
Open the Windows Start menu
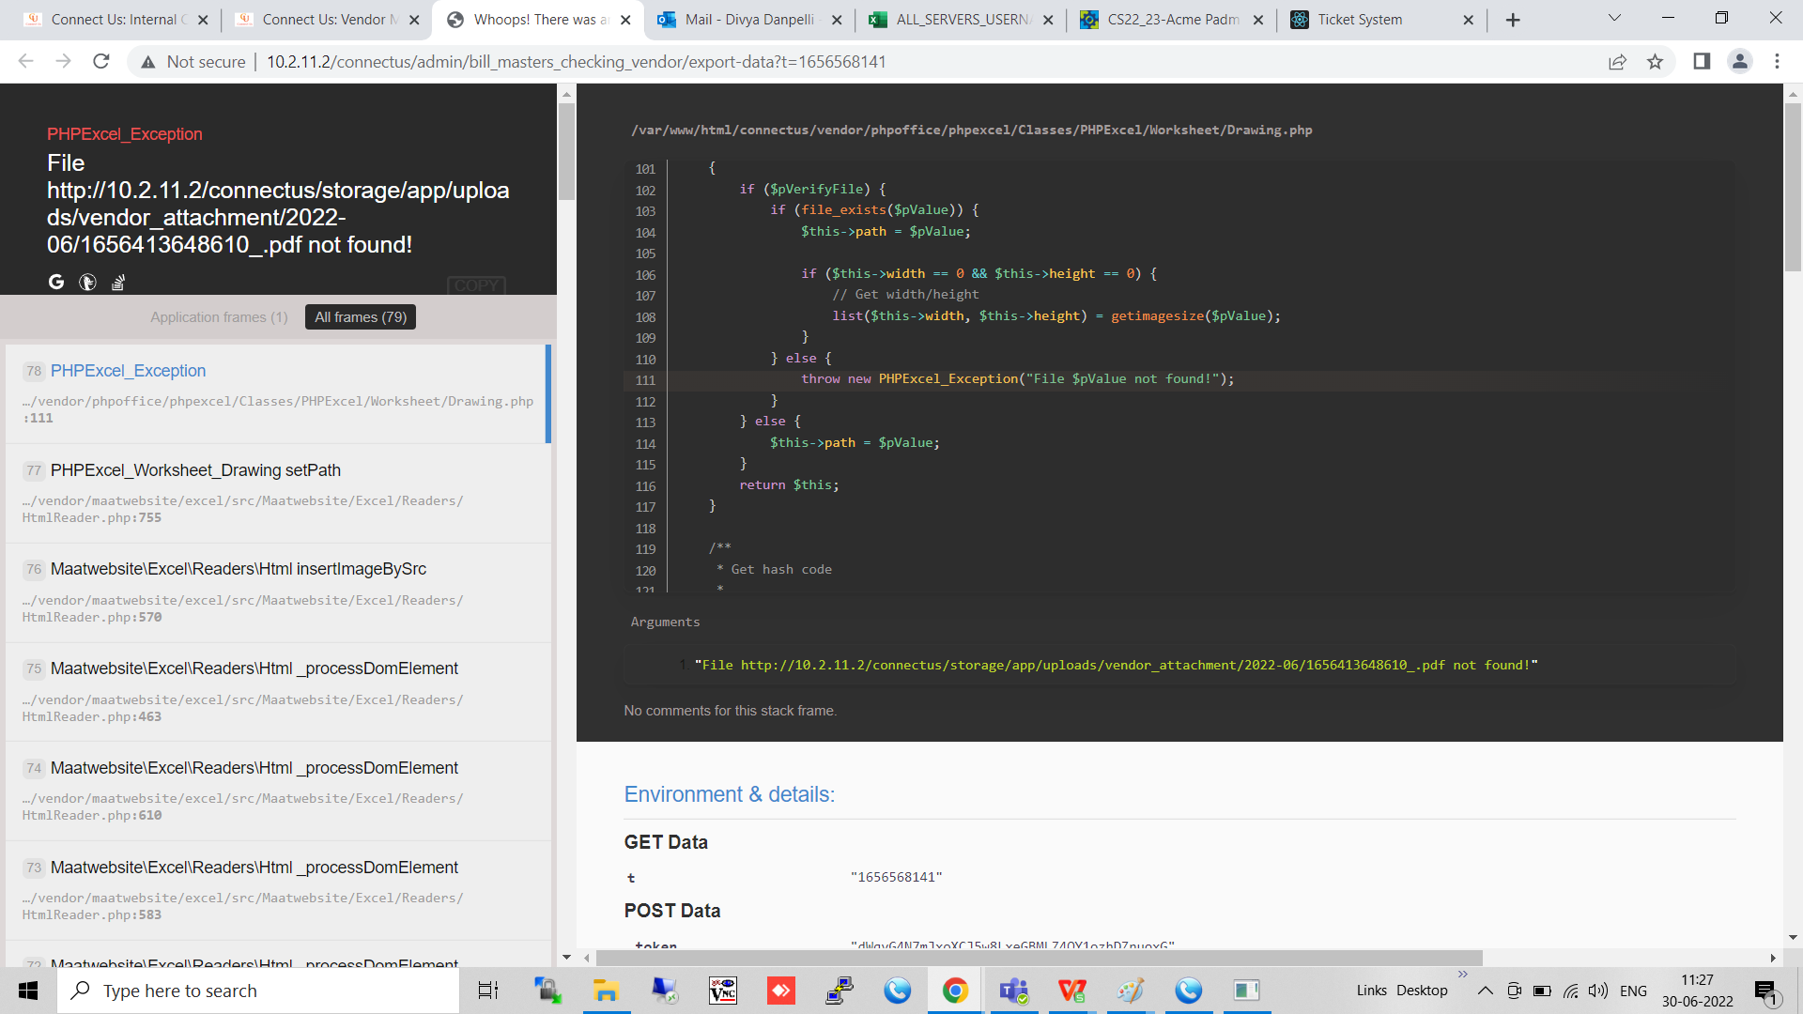tap(28, 991)
